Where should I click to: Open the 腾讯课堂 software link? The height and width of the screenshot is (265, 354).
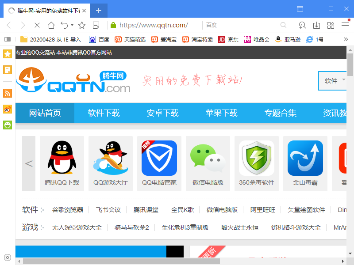click(146, 210)
